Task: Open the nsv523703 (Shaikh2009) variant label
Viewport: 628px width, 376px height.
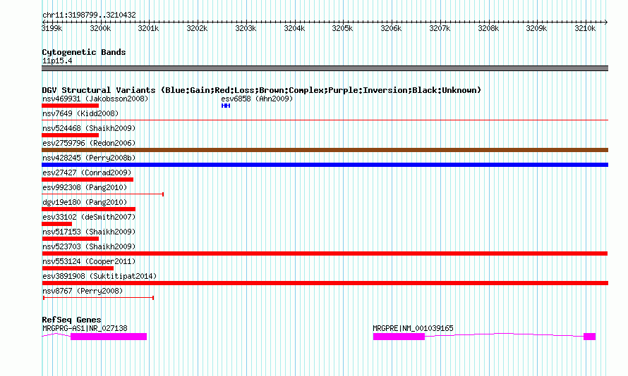Action: [x=89, y=246]
